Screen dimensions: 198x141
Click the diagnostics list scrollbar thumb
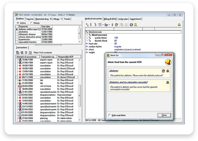click(x=79, y=34)
